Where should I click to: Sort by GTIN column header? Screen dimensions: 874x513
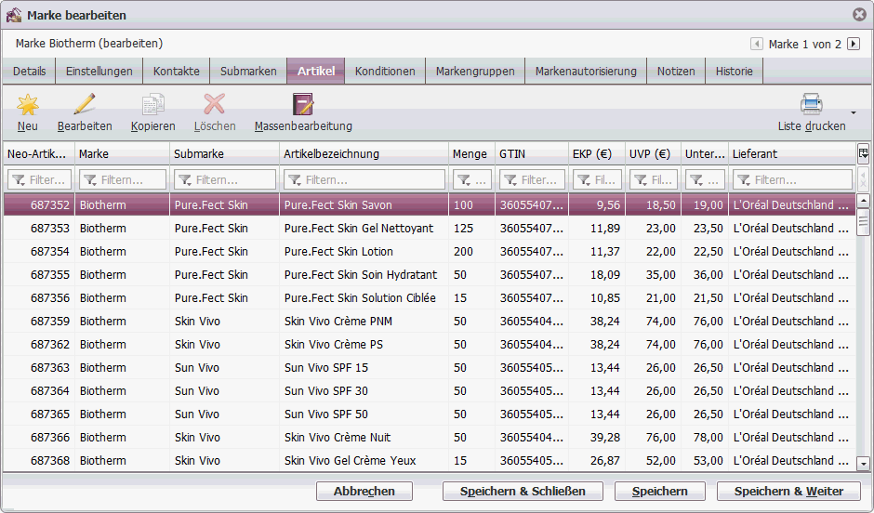pos(532,153)
